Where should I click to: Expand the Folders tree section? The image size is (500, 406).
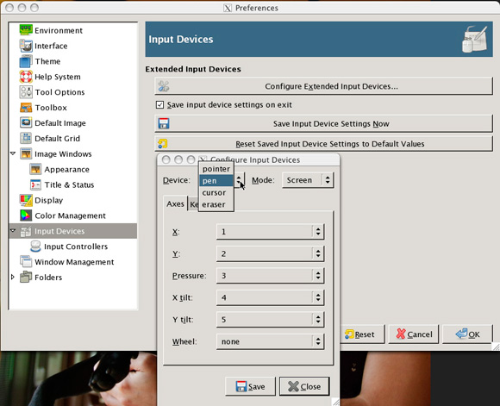pyautogui.click(x=13, y=277)
